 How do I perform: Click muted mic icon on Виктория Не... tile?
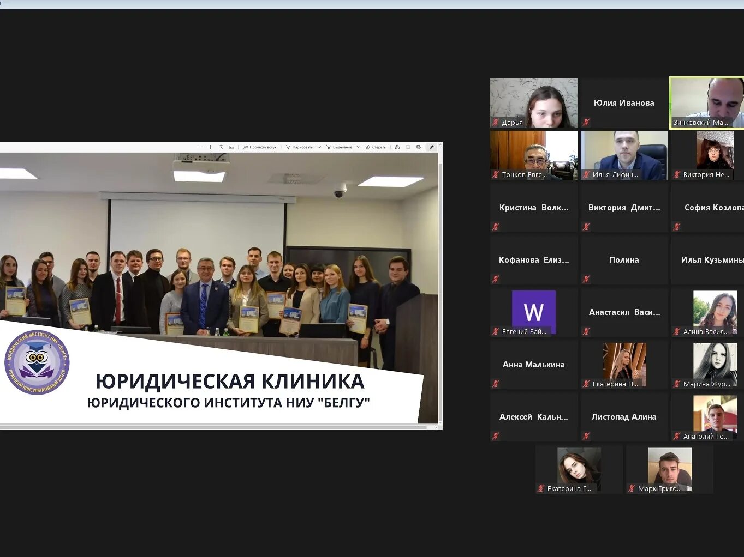[677, 174]
